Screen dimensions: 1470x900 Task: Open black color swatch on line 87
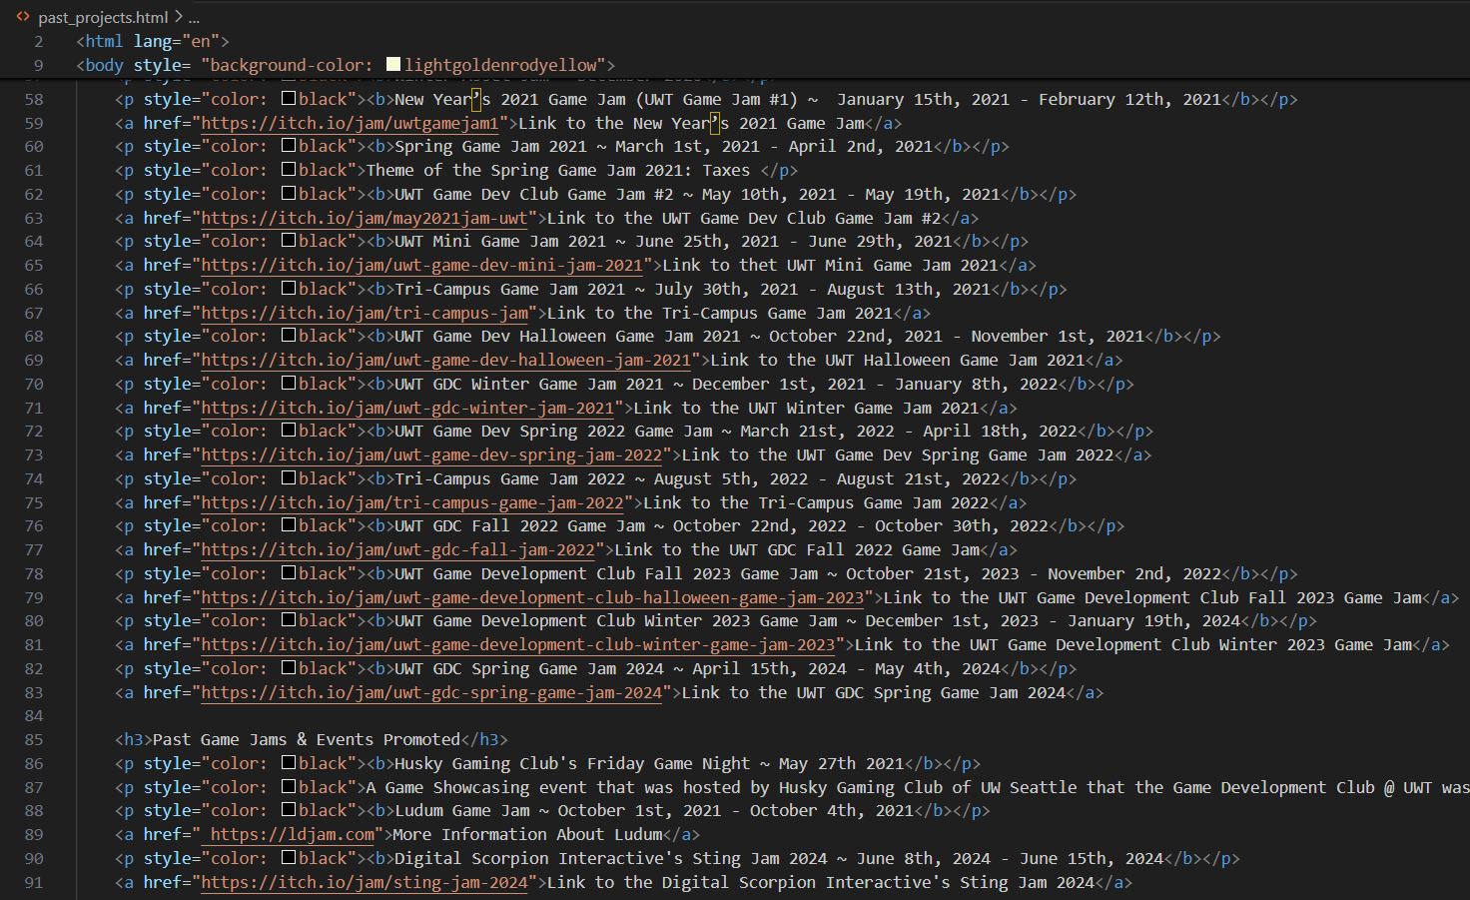288,787
